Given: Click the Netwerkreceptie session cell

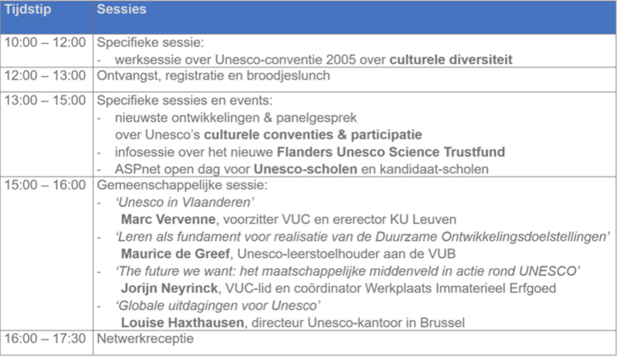Looking at the screenshot, I should (x=355, y=343).
